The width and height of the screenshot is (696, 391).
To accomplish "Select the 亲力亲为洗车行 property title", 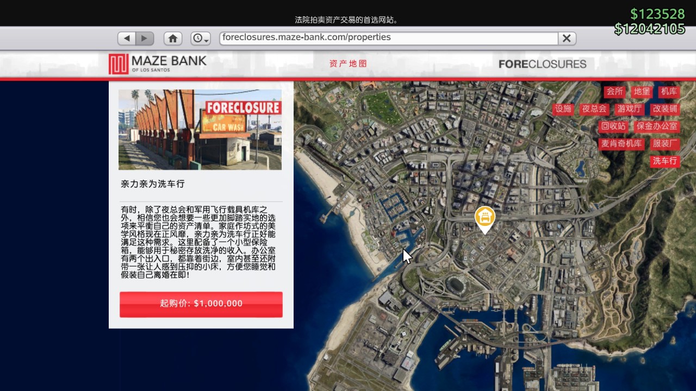I will pos(153,184).
